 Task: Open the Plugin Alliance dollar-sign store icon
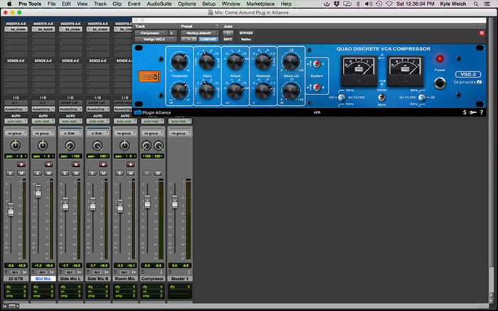(x=465, y=112)
